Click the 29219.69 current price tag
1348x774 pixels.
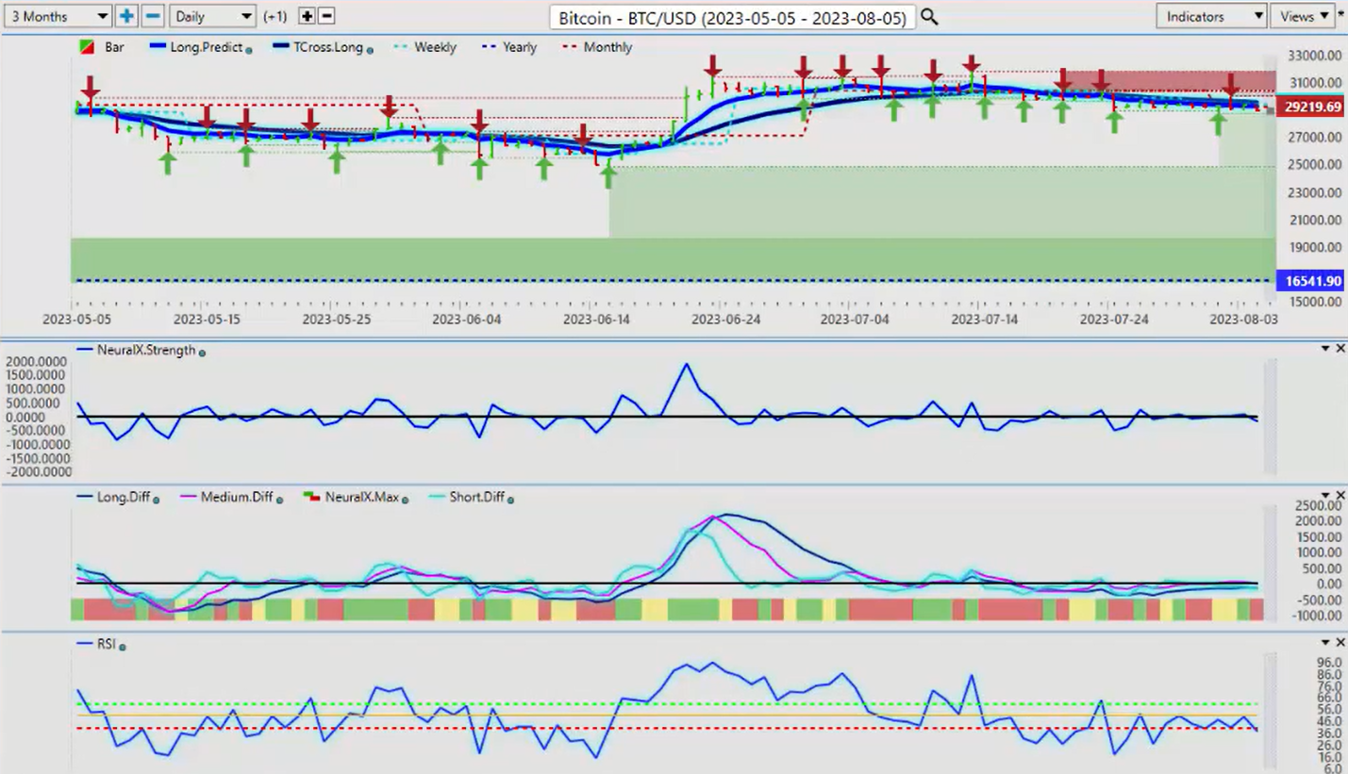point(1309,107)
